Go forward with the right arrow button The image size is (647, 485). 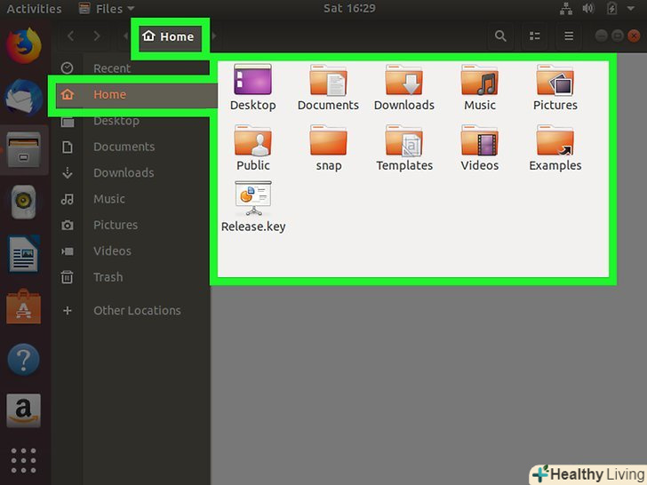[97, 36]
